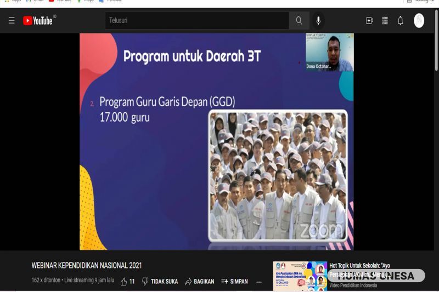
Task: Open the account avatar menu
Action: (419, 20)
